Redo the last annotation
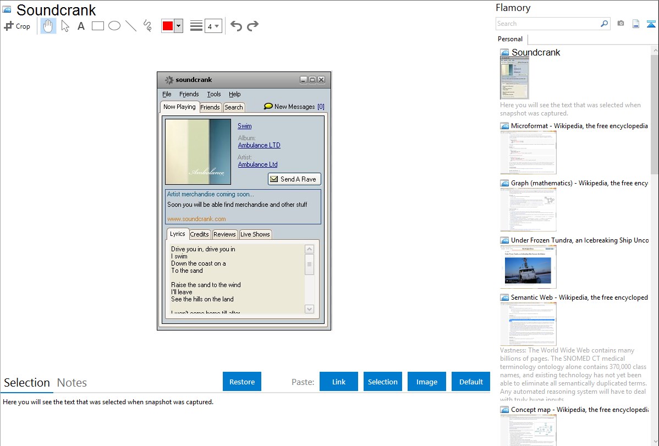Image resolution: width=659 pixels, height=446 pixels. pos(252,26)
